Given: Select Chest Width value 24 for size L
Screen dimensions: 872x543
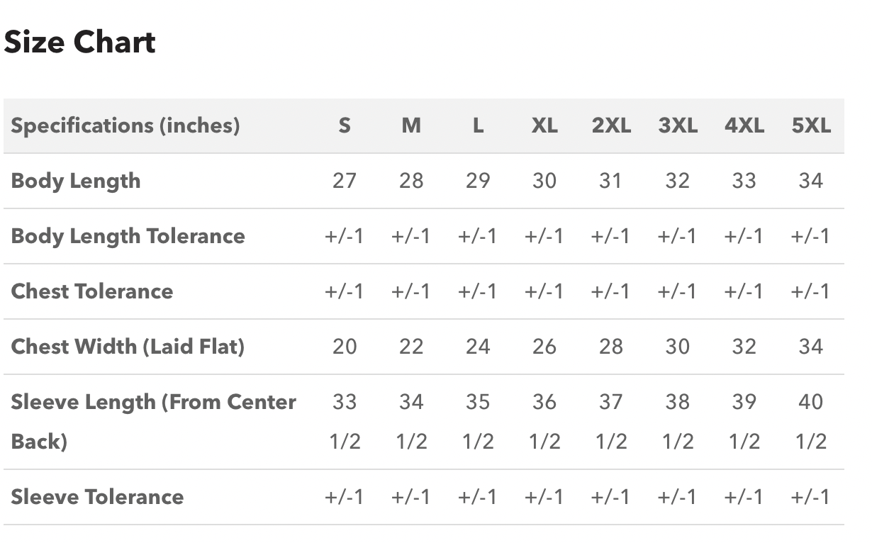Looking at the screenshot, I should (x=478, y=347).
